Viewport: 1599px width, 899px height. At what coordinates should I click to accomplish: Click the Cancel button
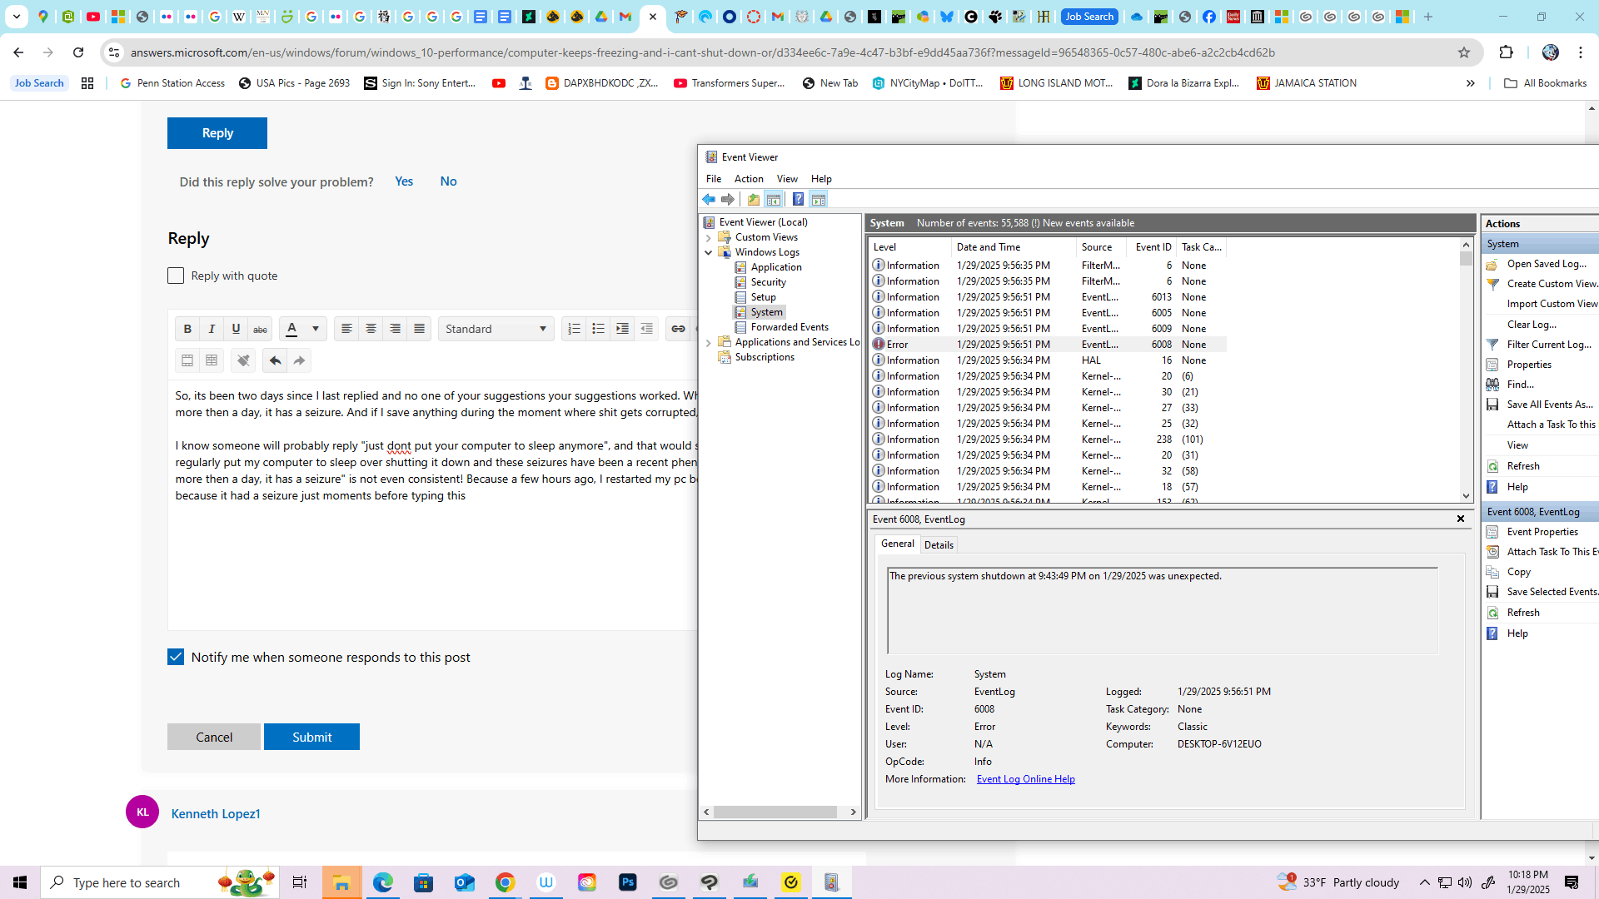point(214,737)
